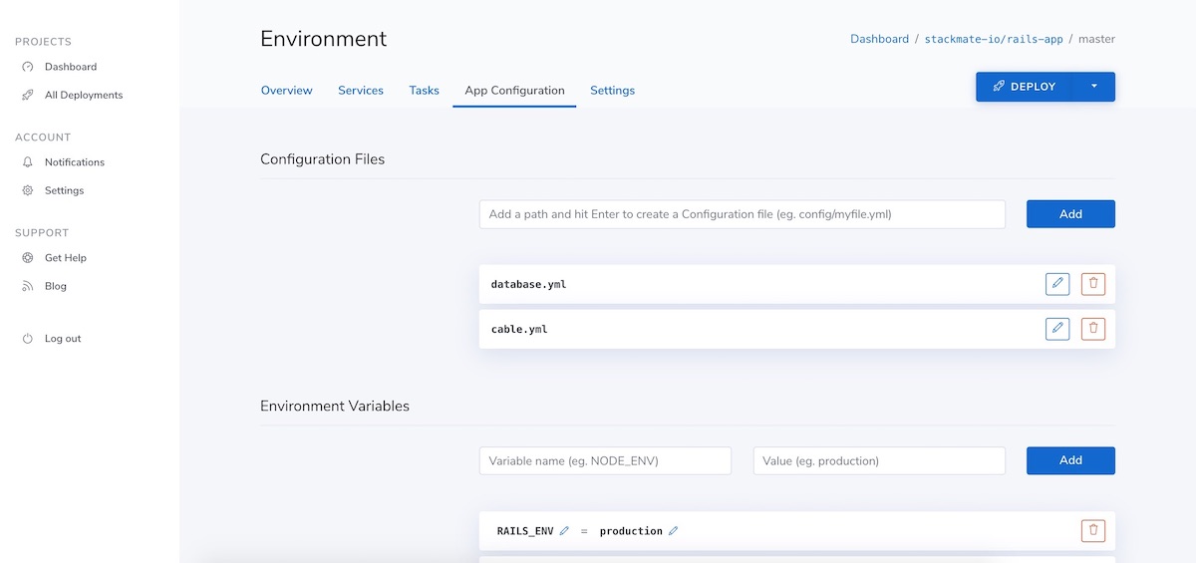Click the power icon beside Log out
Image resolution: width=1196 pixels, height=563 pixels.
coord(28,339)
